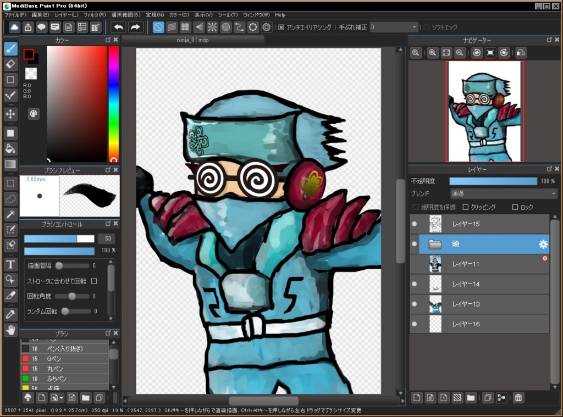Select the Move tool

click(x=10, y=114)
